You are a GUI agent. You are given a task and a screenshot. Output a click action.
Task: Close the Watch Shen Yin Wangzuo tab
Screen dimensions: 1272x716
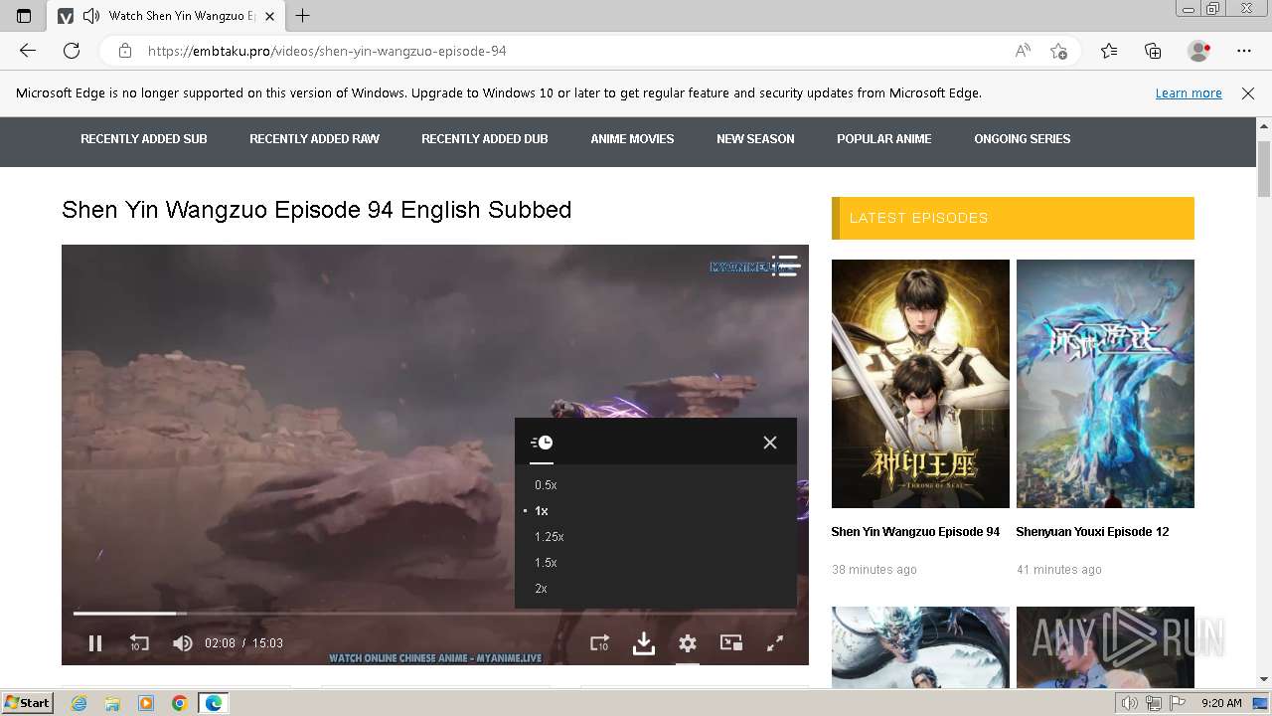(x=269, y=16)
